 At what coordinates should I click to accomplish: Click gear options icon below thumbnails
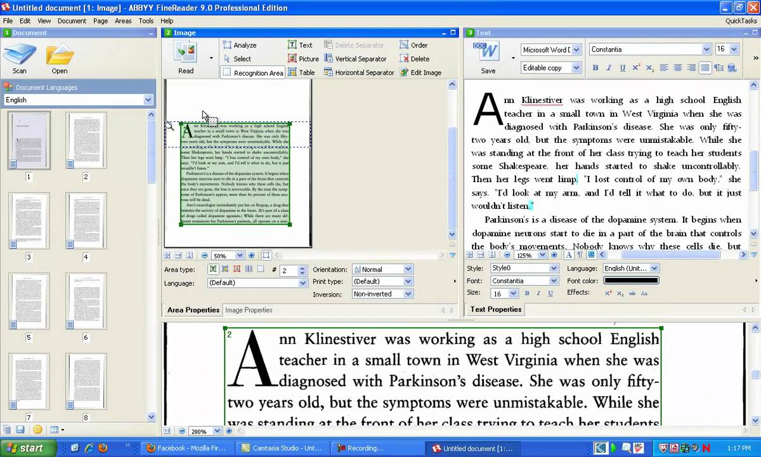37,430
